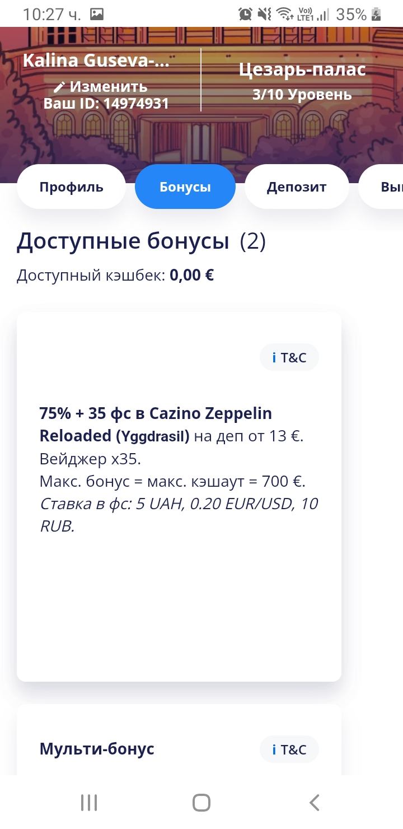Tap the picture notification icon in status bar

pos(97,14)
